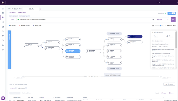Adjust the tree zoom slider handle
Image resolution: width=178 pixels, height=101 pixels.
click(x=160, y=26)
